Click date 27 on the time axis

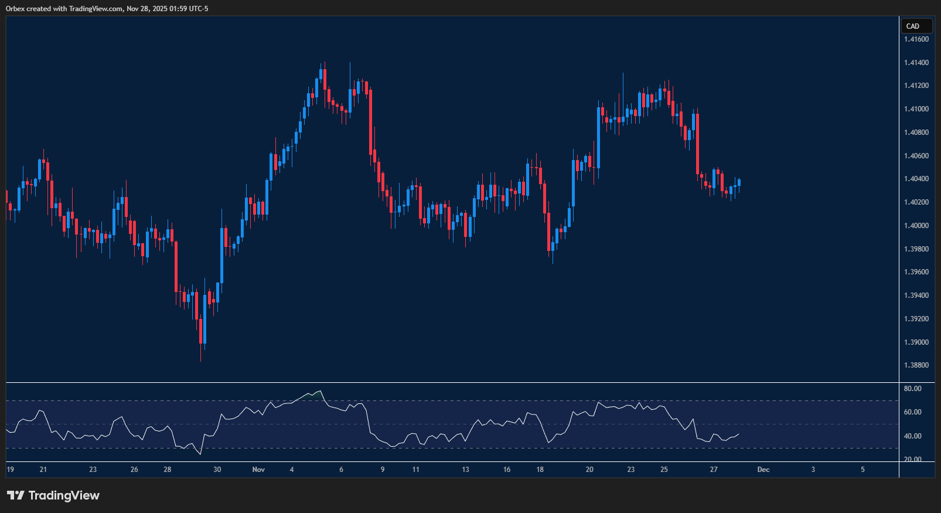coord(714,470)
